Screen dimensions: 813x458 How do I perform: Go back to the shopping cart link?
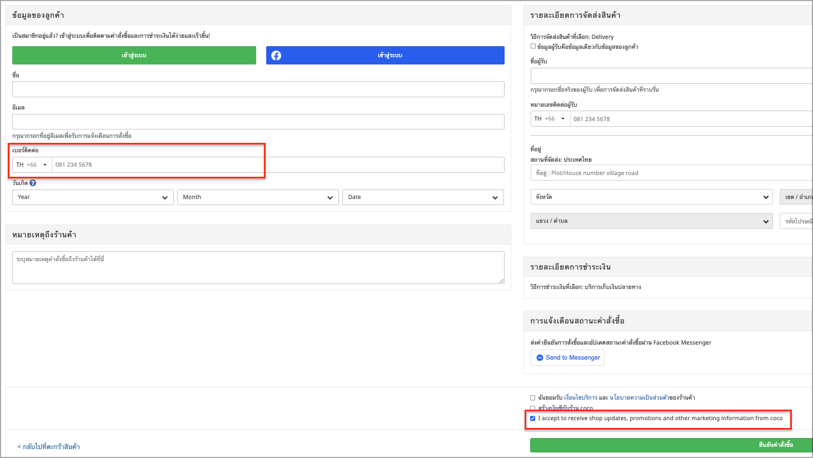tap(48, 447)
